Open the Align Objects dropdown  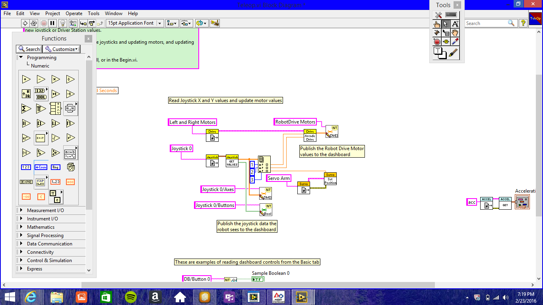172,23
